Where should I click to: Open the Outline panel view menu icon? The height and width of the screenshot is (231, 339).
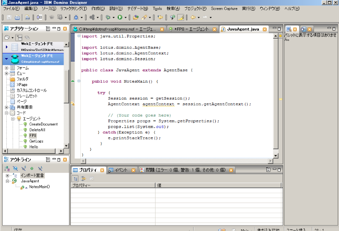click(x=48, y=160)
